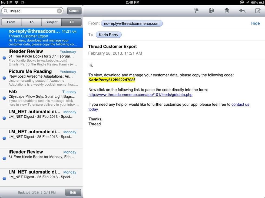Tap the rotation lock status icon
The image size is (265, 198).
tap(242, 2)
